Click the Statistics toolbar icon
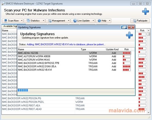Viewport: 152px width, 120px height. click(x=28, y=21)
